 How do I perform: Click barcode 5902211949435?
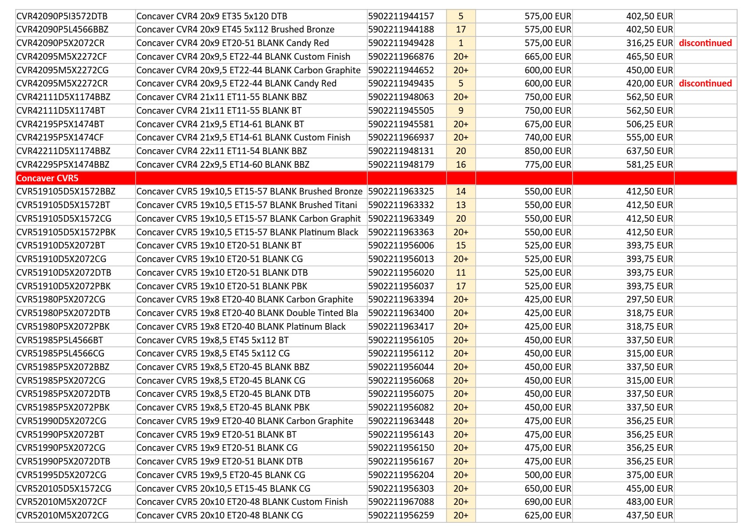[x=401, y=83]
